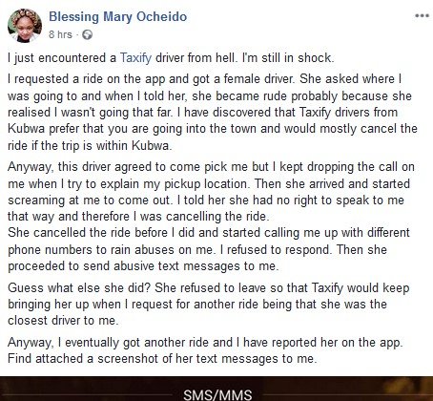Click the line "ride if the trip is within Kubwa."

click(x=90, y=145)
